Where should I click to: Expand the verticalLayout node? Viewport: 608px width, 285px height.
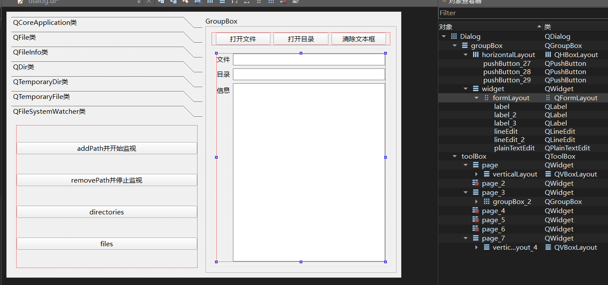point(477,174)
